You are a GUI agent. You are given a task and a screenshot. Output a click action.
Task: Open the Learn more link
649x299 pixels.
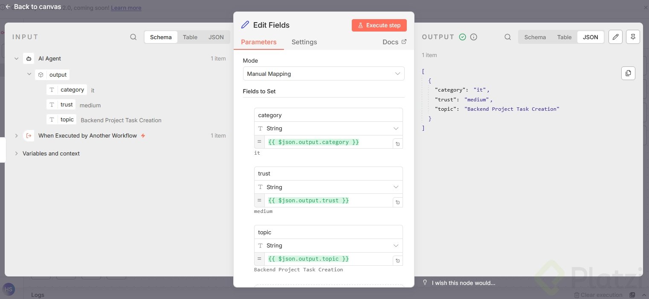[x=126, y=8]
